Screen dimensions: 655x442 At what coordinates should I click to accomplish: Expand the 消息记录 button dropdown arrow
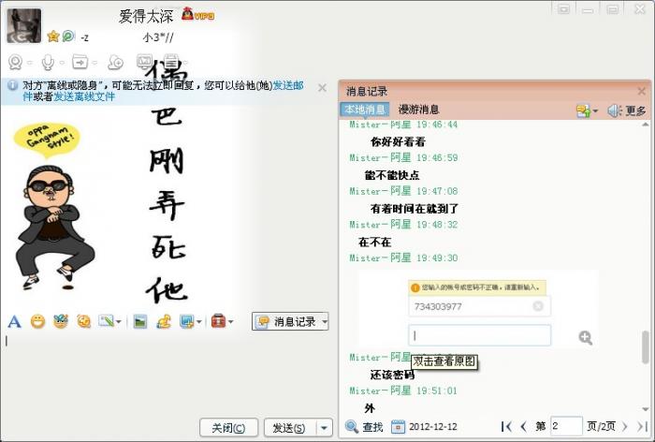coord(325,321)
